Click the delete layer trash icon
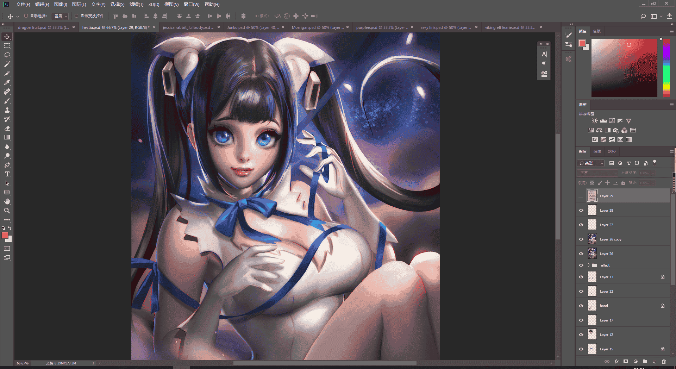 coord(664,362)
